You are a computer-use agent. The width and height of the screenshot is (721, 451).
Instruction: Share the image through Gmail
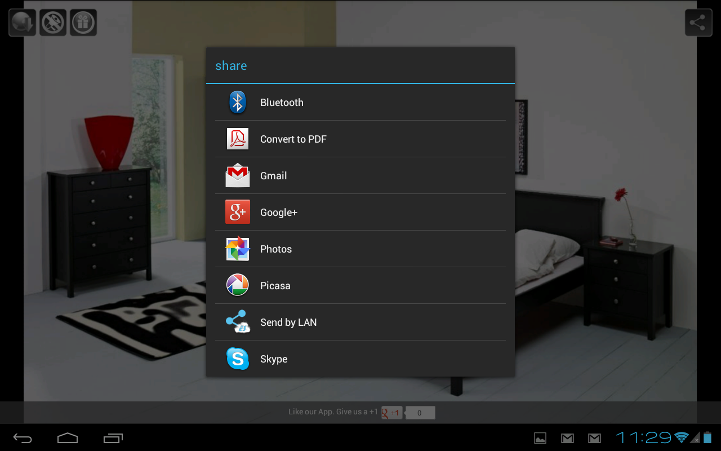360,176
